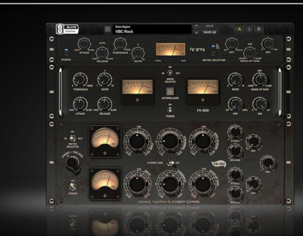This screenshot has width=303, height=236.
Task: Toggle the FG-Red Power switch
Action: click(x=170, y=110)
